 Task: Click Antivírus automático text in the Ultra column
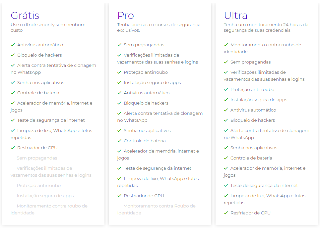click(x=253, y=110)
